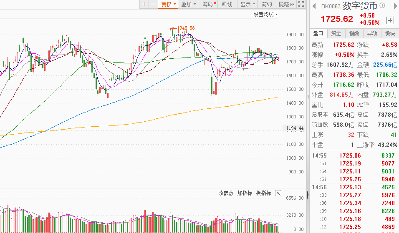Viewport: 399px width, 233px height.
Task: Toggle the 简约 simple mode
Action: coord(267,4)
